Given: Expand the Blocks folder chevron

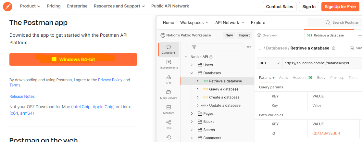Looking at the screenshot, I should [x=192, y=122].
